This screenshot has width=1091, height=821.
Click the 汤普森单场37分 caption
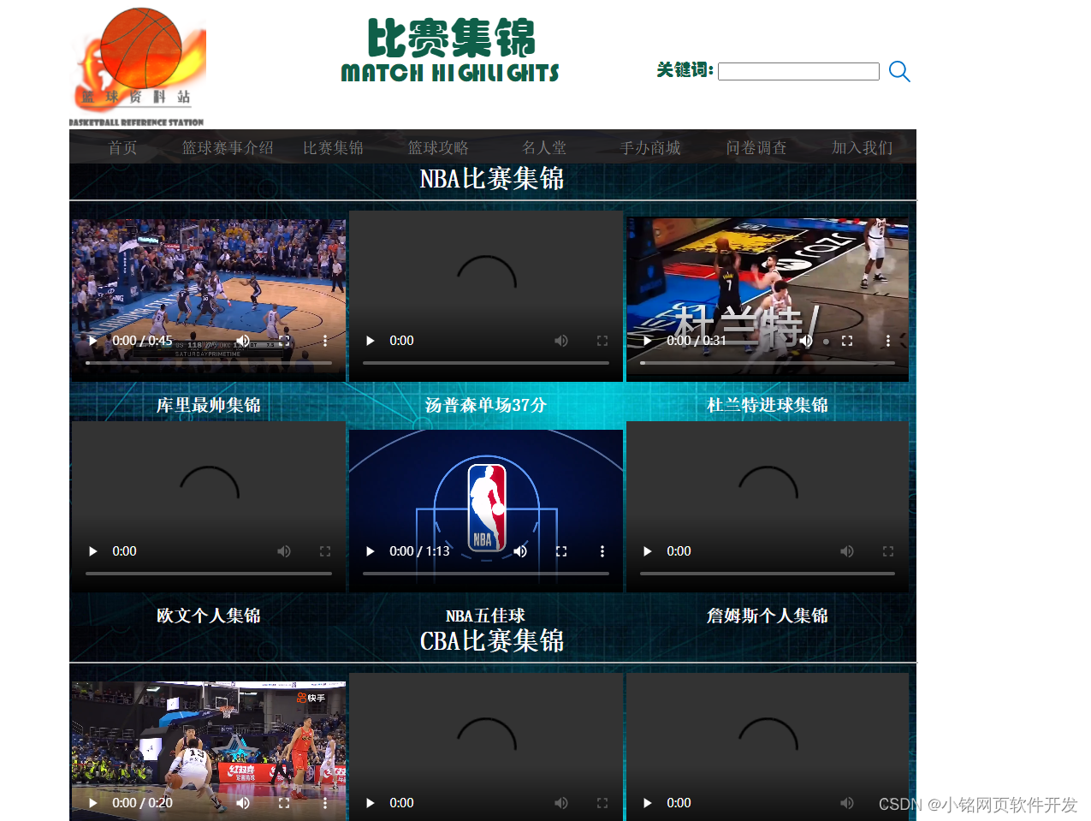486,405
